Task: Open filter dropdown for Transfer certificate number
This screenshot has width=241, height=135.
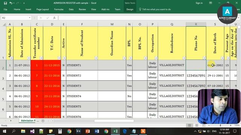Action: click(x=41, y=58)
